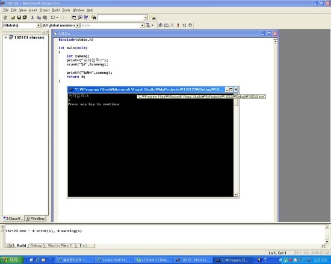This screenshot has width=331, height=264.
Task: Click the Execute Program exclamation icon
Action: point(178,25)
